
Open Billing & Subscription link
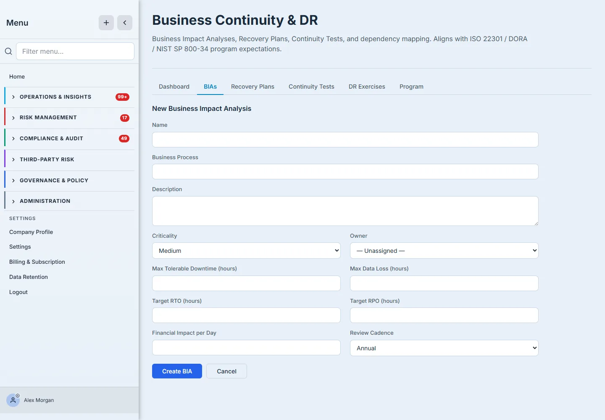pos(37,262)
